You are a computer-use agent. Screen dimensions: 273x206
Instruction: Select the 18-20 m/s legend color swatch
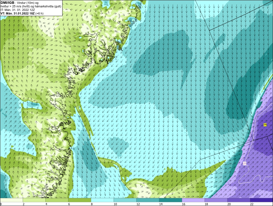tap(216, 200)
